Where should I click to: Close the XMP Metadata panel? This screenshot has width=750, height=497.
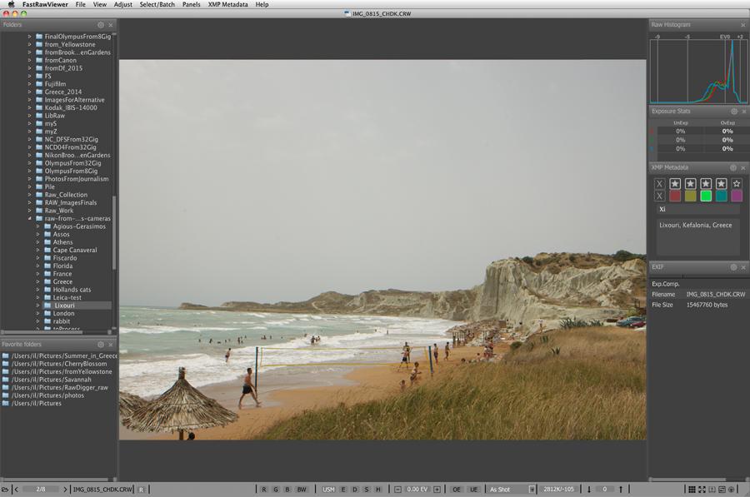[x=743, y=167]
